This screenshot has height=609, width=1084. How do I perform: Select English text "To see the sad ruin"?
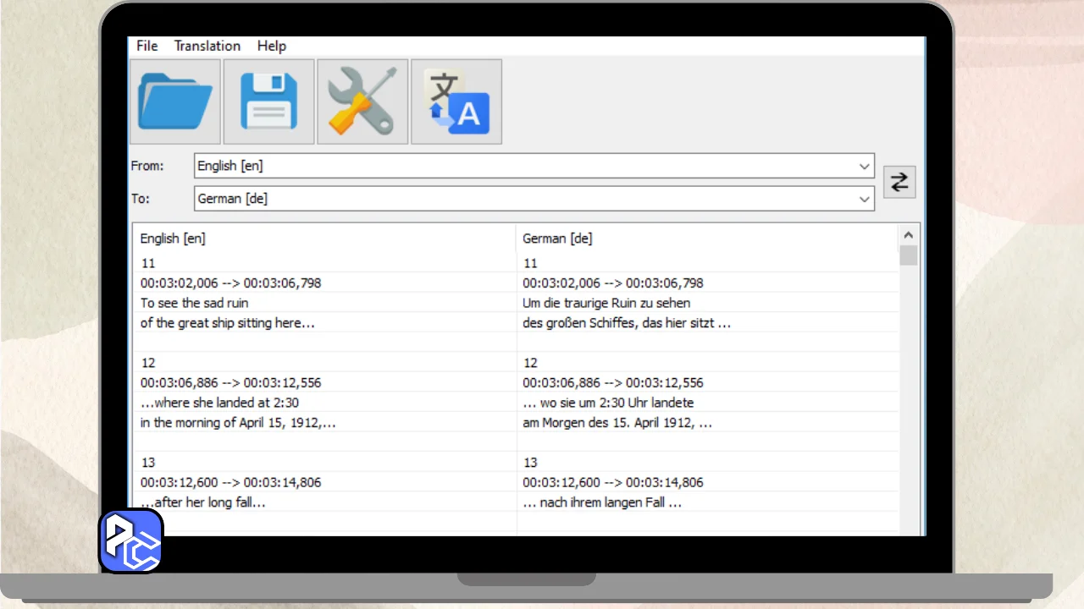[x=195, y=303]
